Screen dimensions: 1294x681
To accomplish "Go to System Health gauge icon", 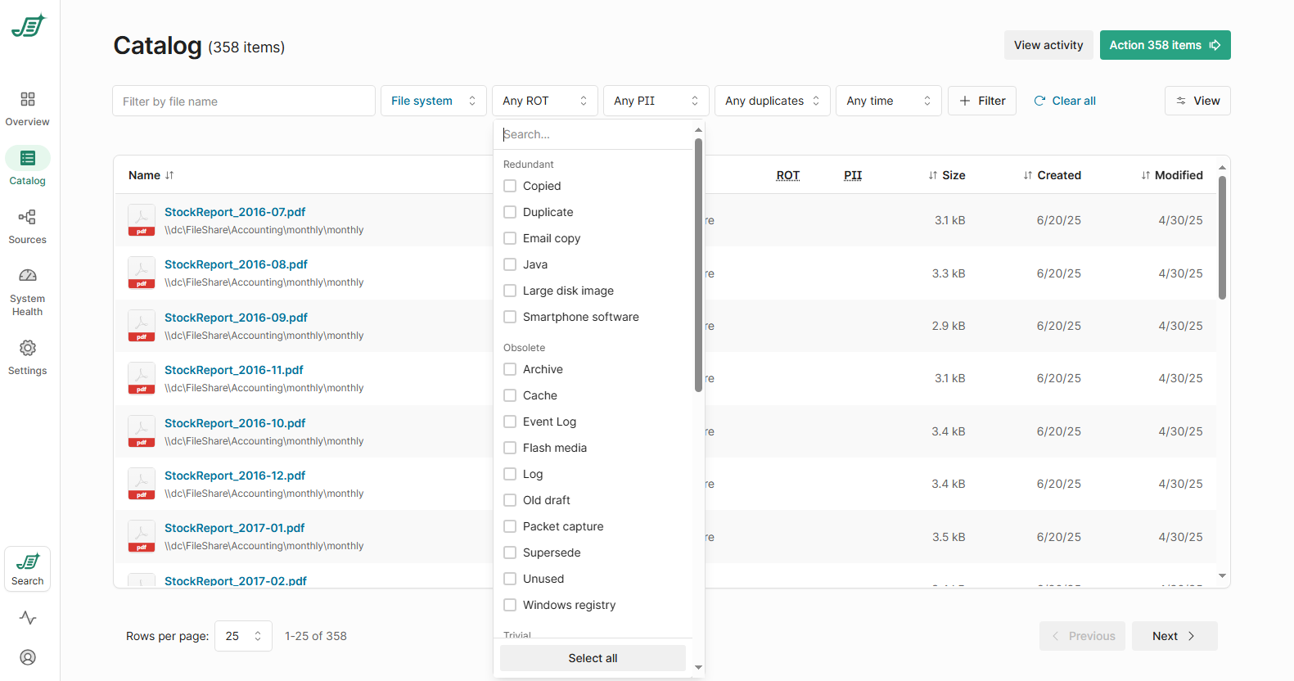I will [x=28, y=277].
